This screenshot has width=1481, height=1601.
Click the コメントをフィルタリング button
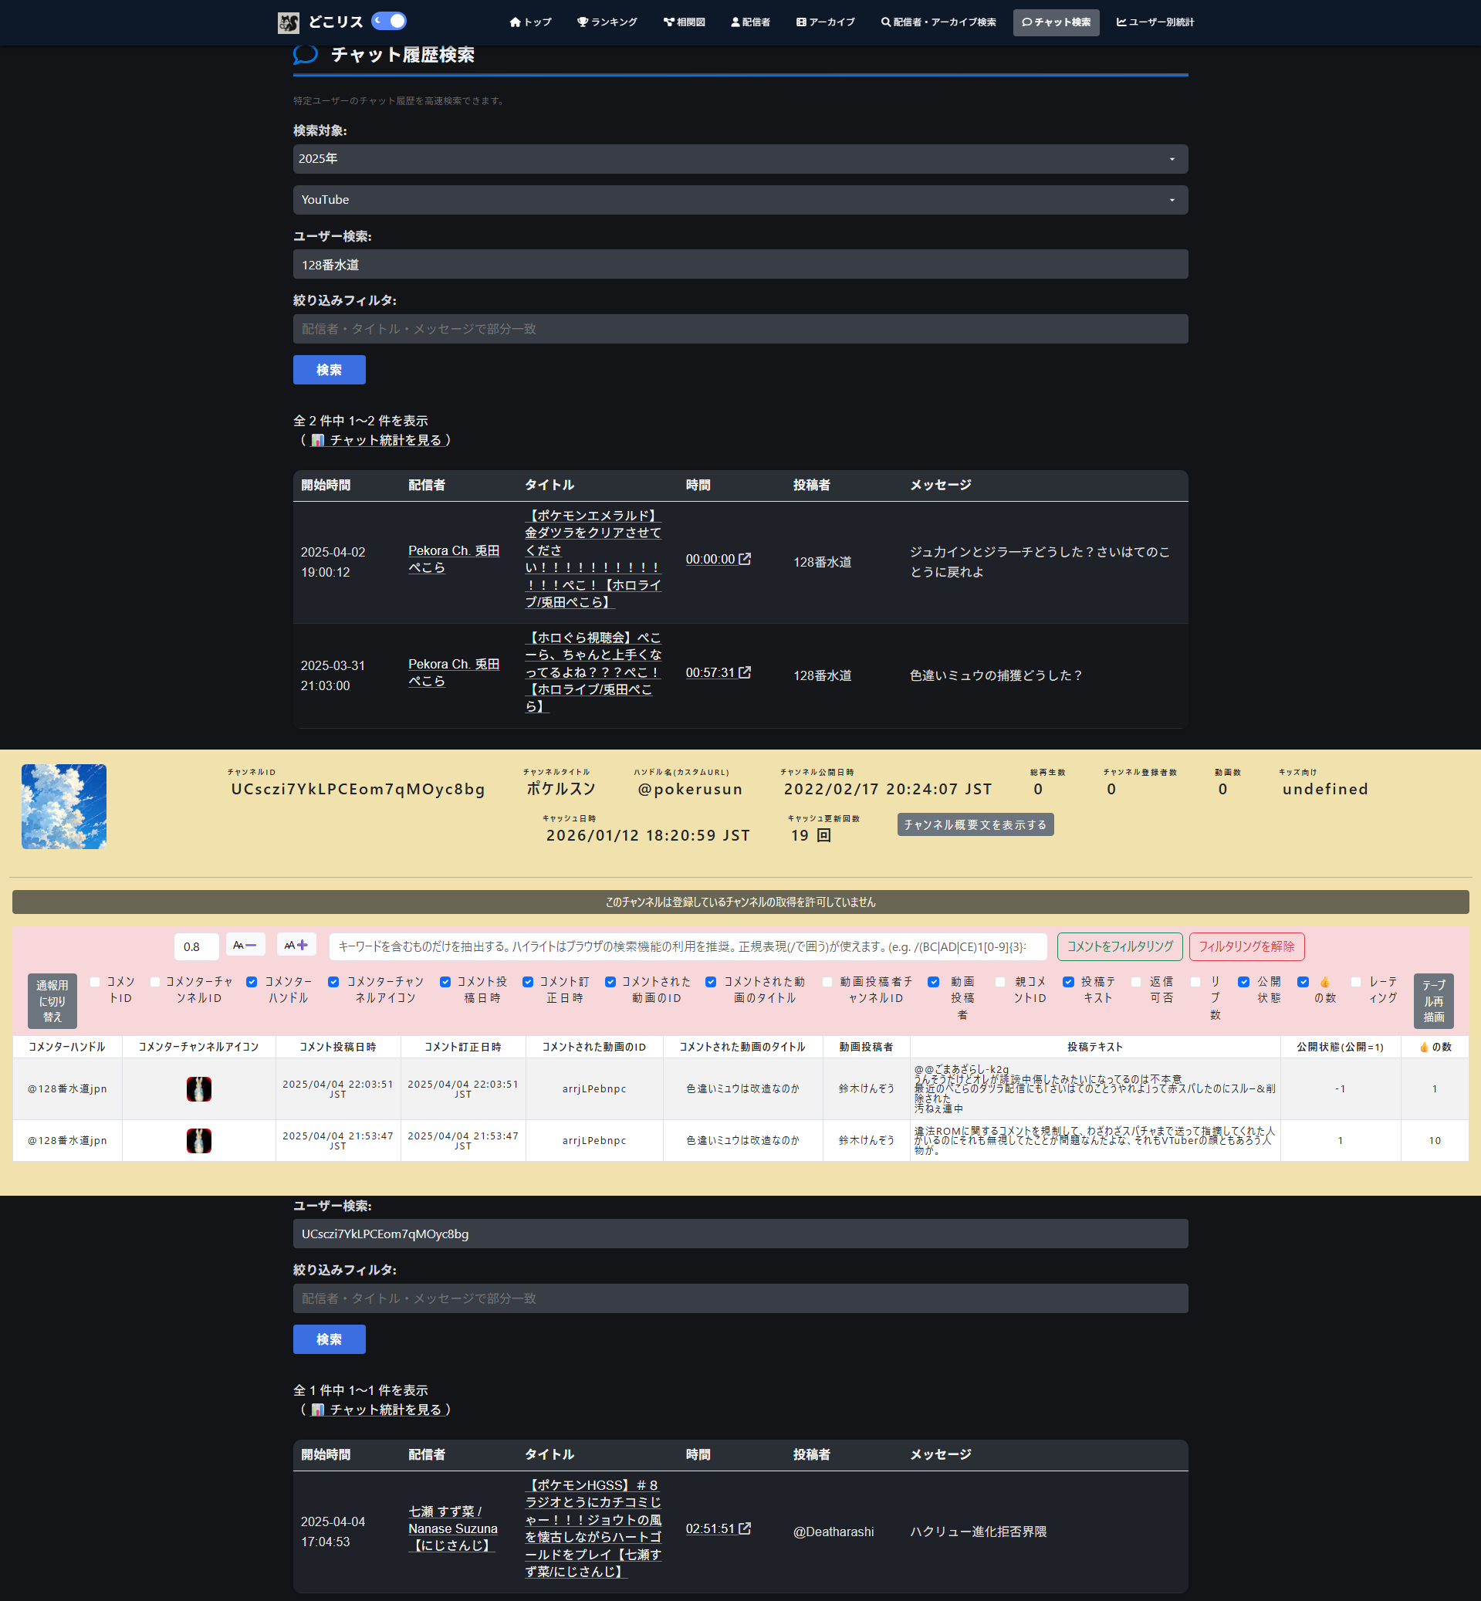[x=1119, y=947]
